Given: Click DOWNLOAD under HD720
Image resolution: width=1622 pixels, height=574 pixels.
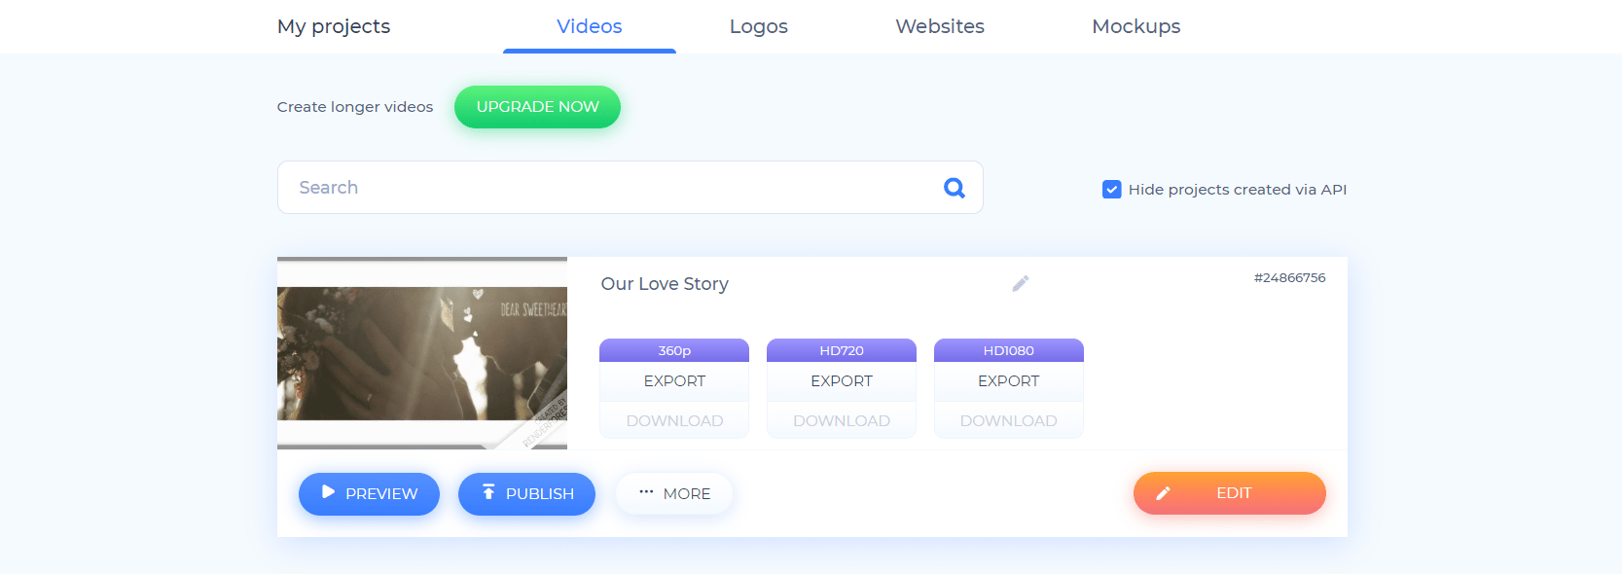Looking at the screenshot, I should tap(842, 420).
